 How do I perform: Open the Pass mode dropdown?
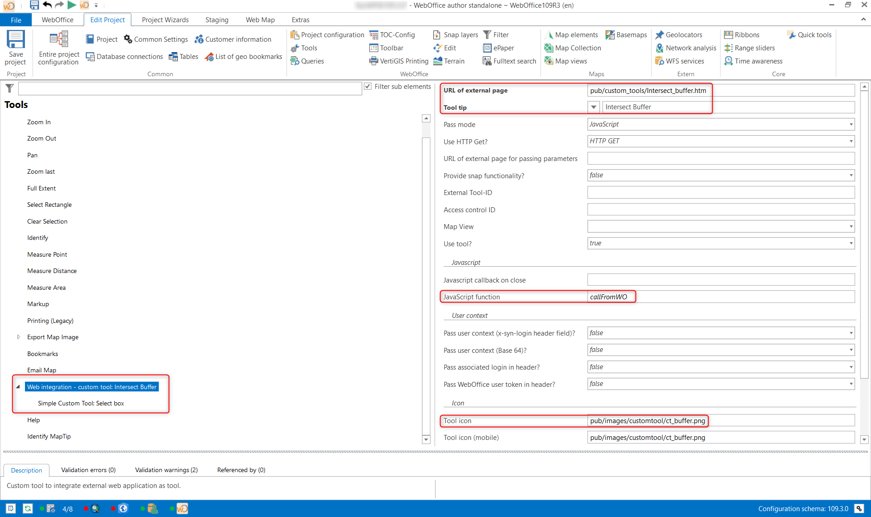pos(850,124)
